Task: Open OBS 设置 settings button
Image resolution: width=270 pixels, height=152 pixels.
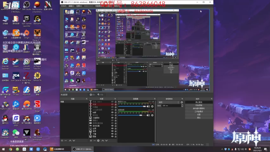Action: 199,115
